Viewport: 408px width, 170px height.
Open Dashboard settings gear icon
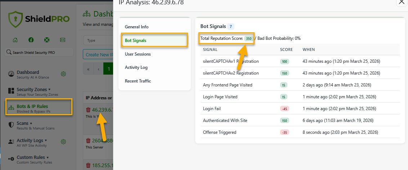tap(63, 74)
